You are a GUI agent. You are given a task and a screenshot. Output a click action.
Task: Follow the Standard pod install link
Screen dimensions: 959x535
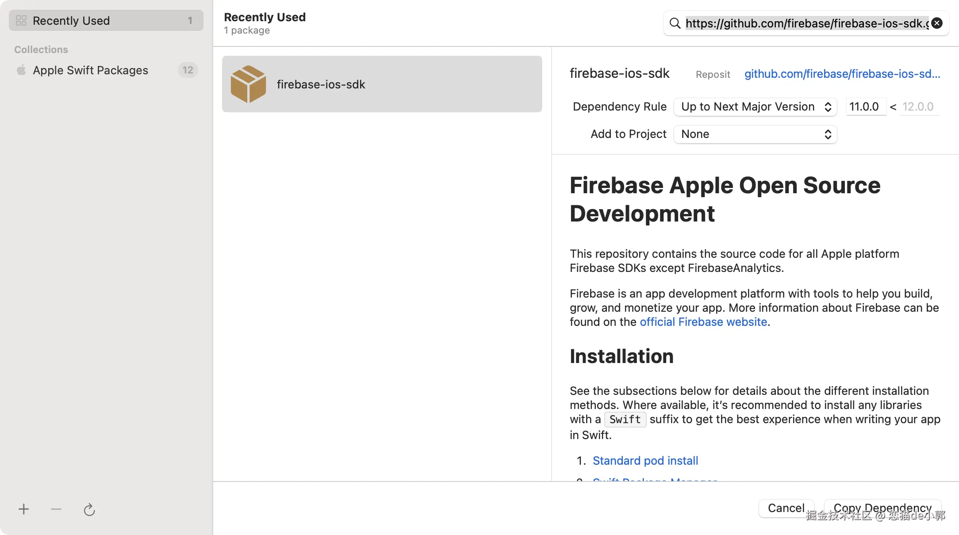click(645, 461)
